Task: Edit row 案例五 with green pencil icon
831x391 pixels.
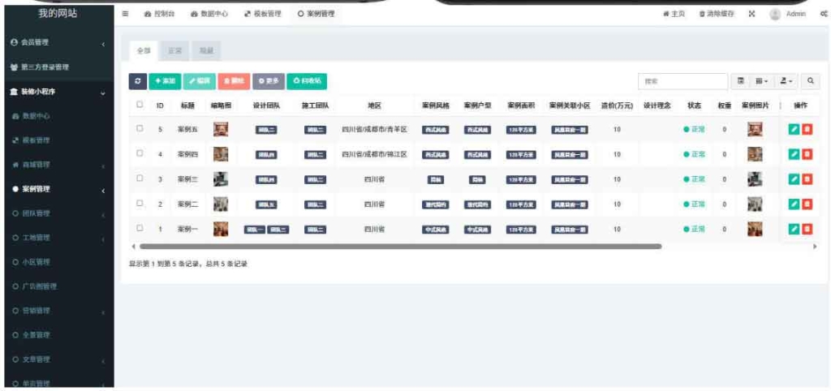Action: click(794, 129)
